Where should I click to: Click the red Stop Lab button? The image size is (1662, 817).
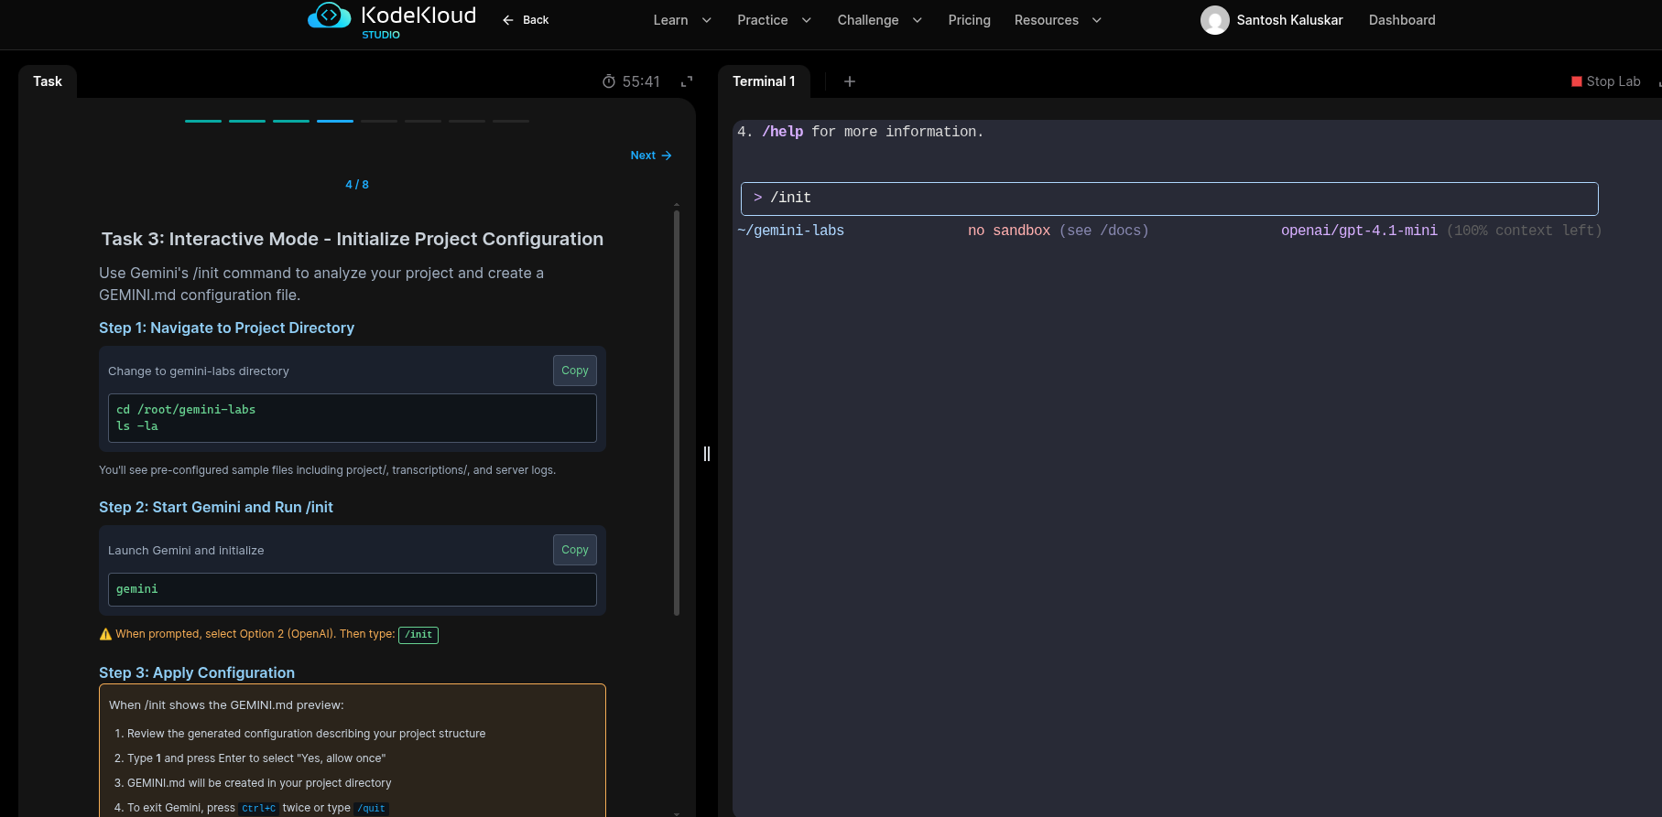1605,81
